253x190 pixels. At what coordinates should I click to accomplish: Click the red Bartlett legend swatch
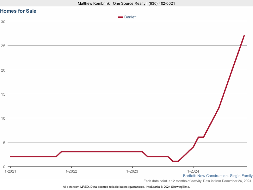(x=120, y=17)
